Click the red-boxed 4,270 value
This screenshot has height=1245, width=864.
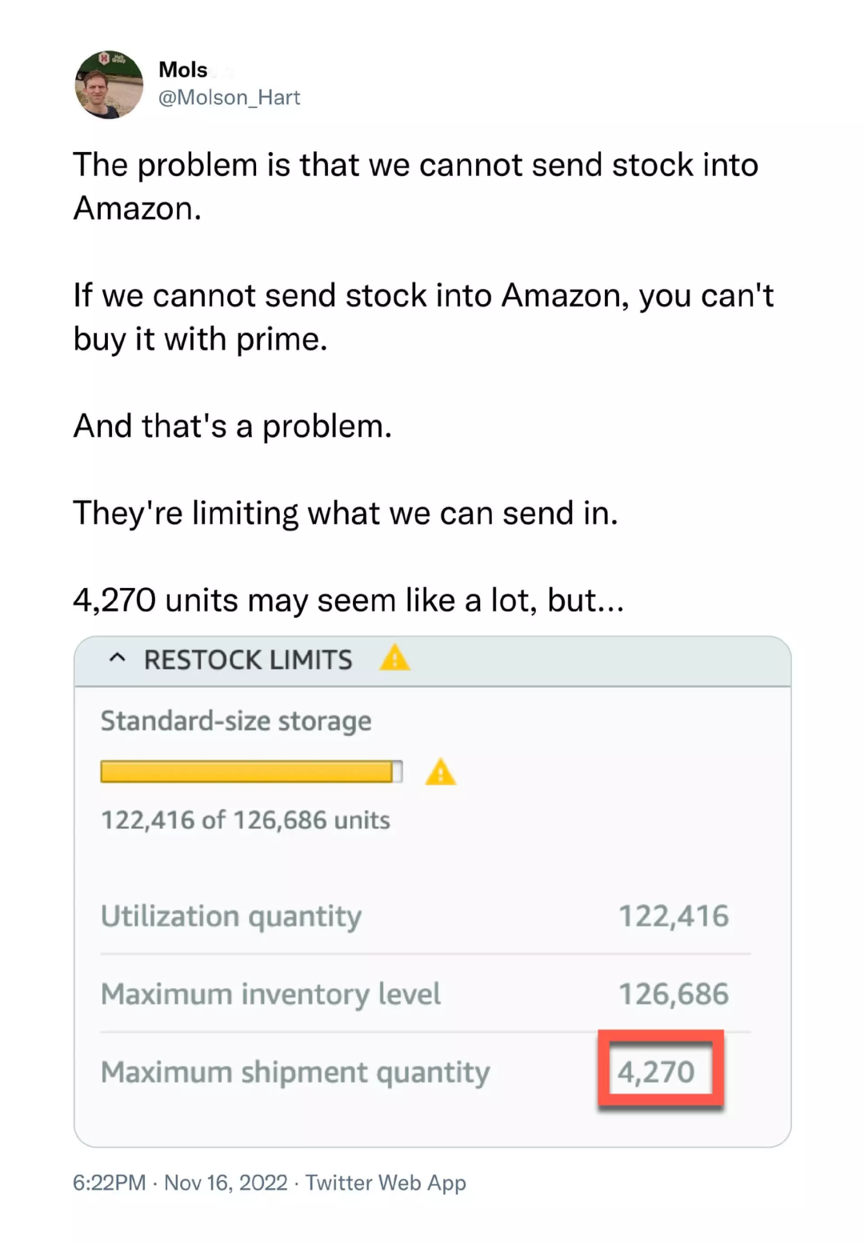pos(657,1072)
